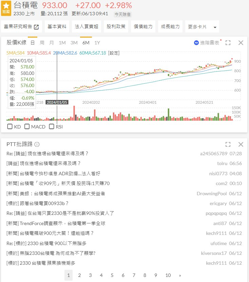Go to PTT page 6
This screenshot has width=249, height=282.
(x=123, y=275)
